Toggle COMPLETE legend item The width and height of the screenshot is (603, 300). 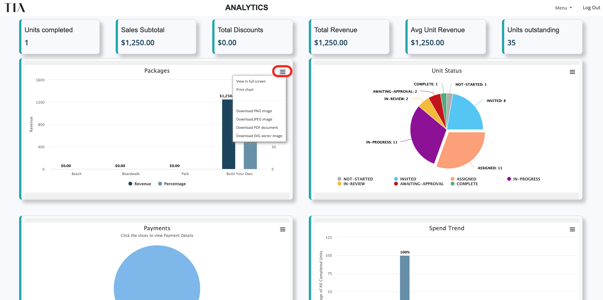[x=464, y=184]
